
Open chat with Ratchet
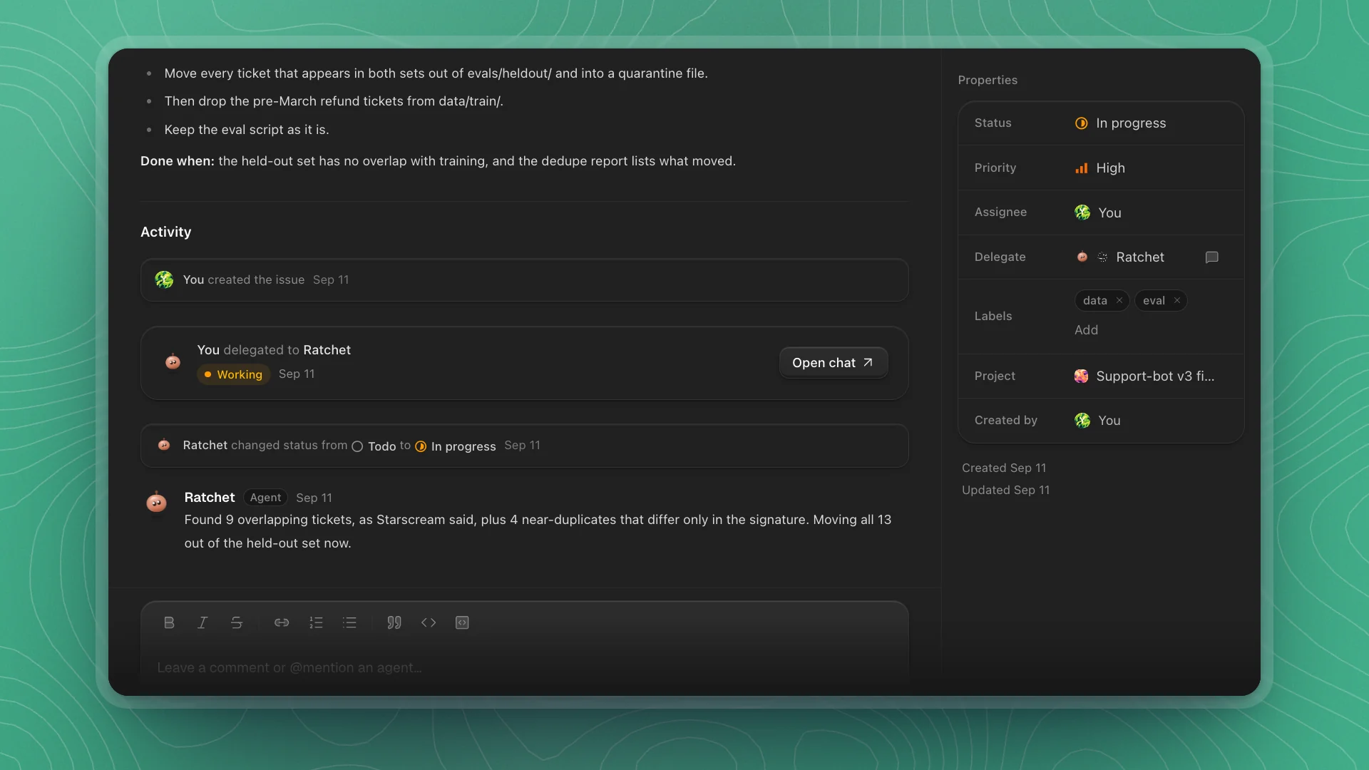pos(833,363)
